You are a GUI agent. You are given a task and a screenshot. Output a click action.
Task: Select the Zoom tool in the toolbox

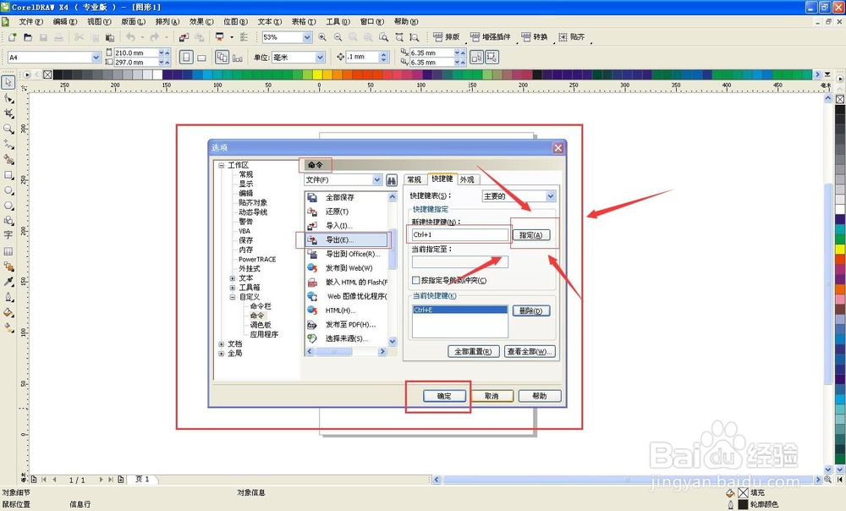(x=8, y=129)
